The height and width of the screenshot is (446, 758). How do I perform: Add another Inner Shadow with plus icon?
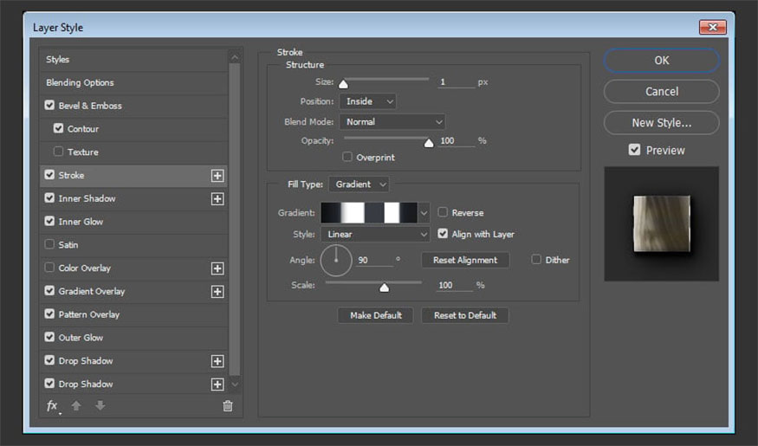[x=217, y=199]
